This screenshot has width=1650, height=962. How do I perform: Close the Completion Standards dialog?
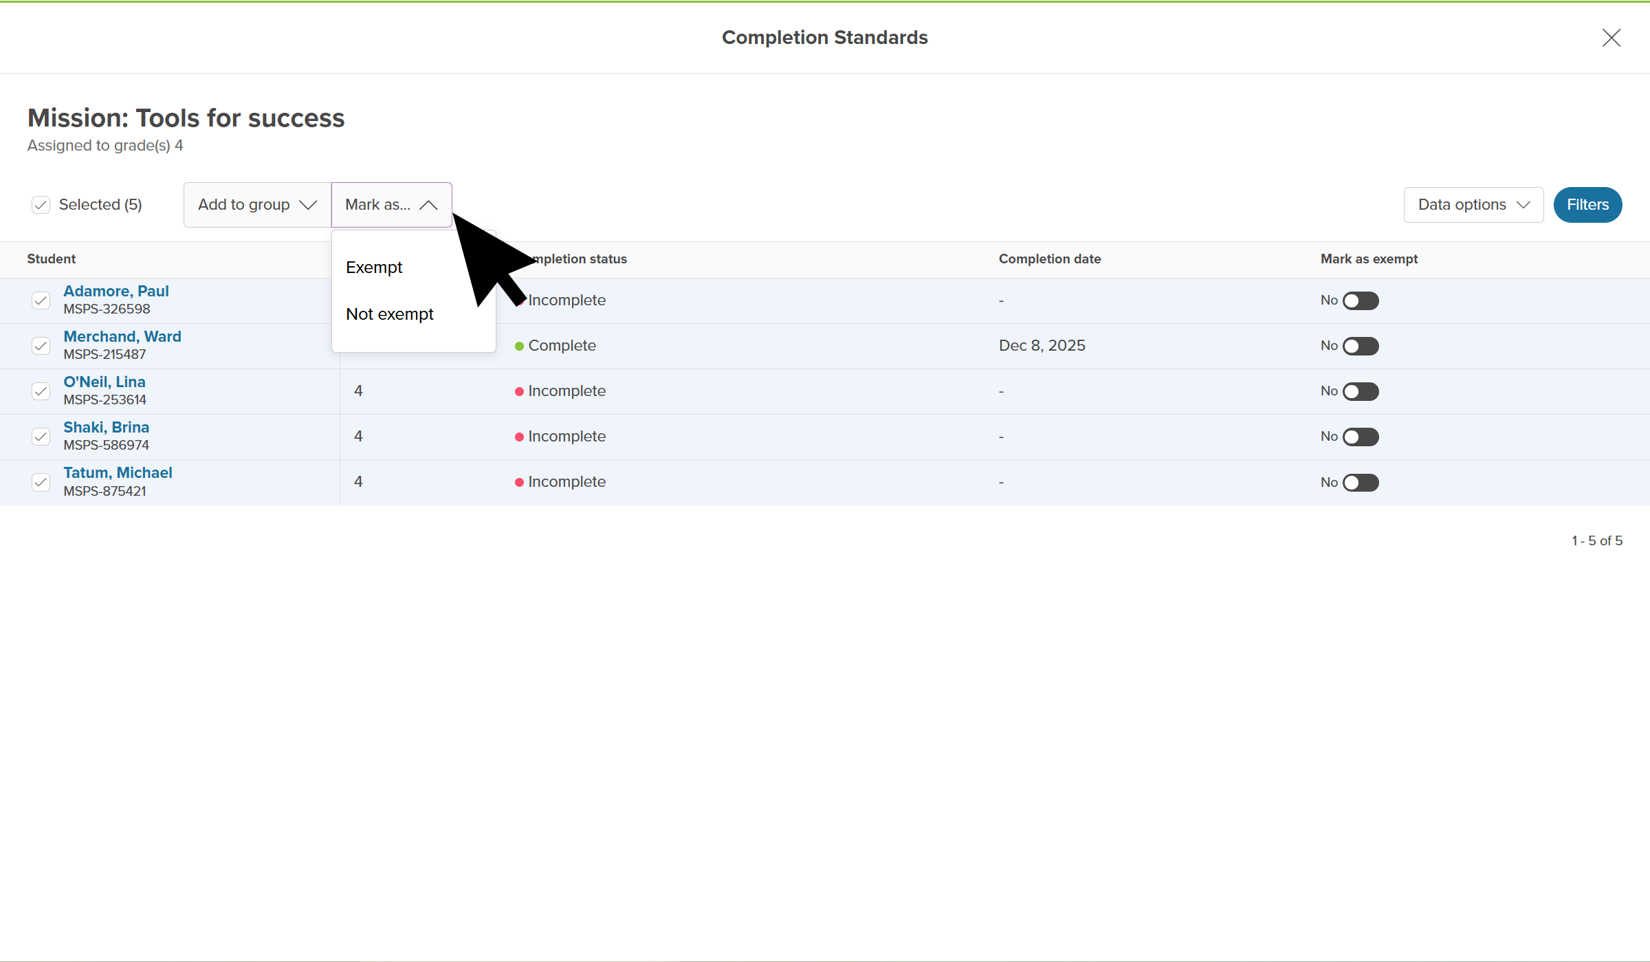(x=1611, y=38)
